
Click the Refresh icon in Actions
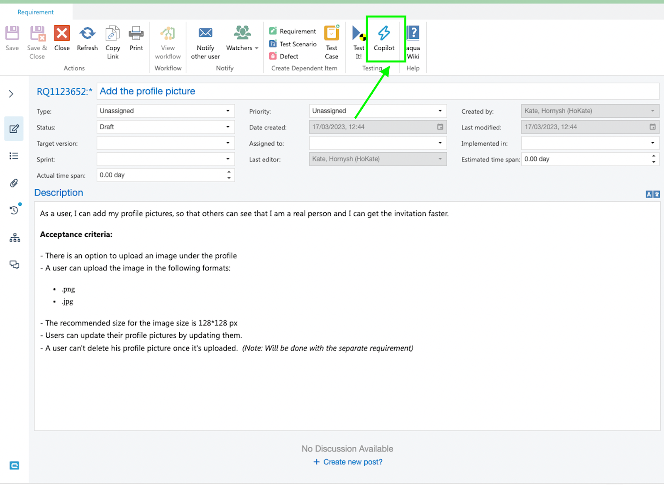click(x=87, y=34)
